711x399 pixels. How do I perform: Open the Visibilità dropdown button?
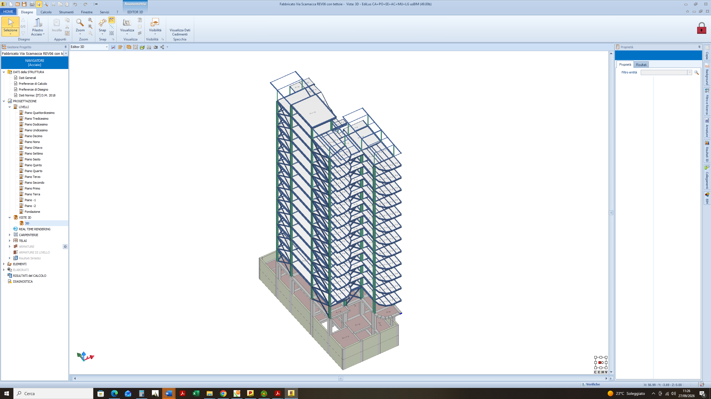155,27
